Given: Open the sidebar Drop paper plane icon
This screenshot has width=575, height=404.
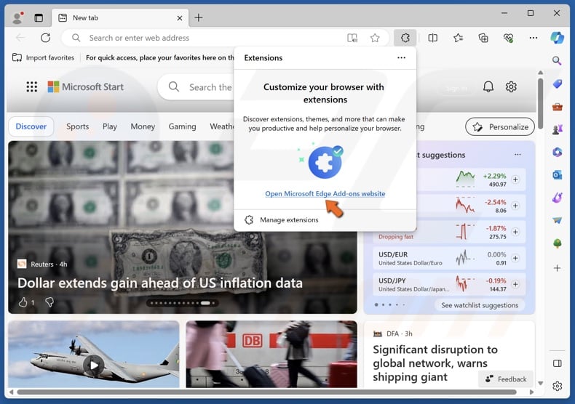Looking at the screenshot, I should tap(557, 220).
